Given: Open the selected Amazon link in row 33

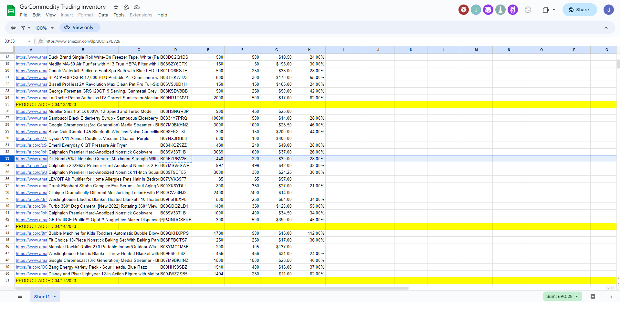Looking at the screenshot, I should [x=31, y=159].
